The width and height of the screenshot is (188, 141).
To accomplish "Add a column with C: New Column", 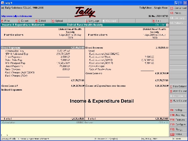I will point(178,86).
